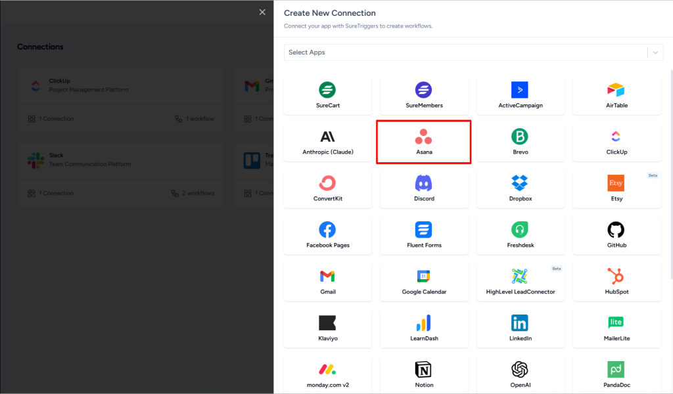Open the Etsy beta app card
The height and width of the screenshot is (394, 673).
click(616, 189)
